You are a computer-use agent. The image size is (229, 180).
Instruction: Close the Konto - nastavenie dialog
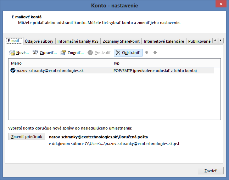(221, 4)
